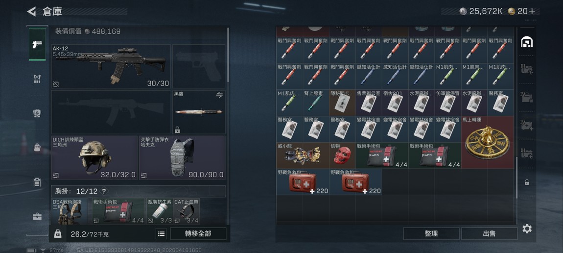Image resolution: width=563 pixels, height=253 pixels.
Task: Open the chest rig tab in left sidebar
Action: point(37,79)
